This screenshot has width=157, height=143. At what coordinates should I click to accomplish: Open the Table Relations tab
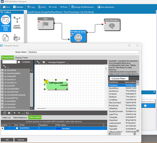[x=20, y=117]
